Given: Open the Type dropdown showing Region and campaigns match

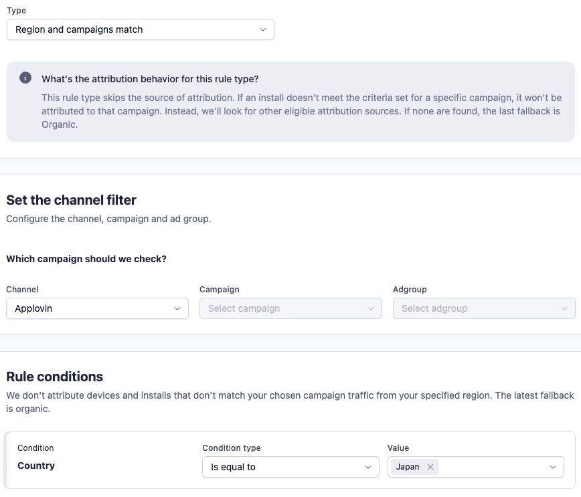Looking at the screenshot, I should tap(141, 29).
